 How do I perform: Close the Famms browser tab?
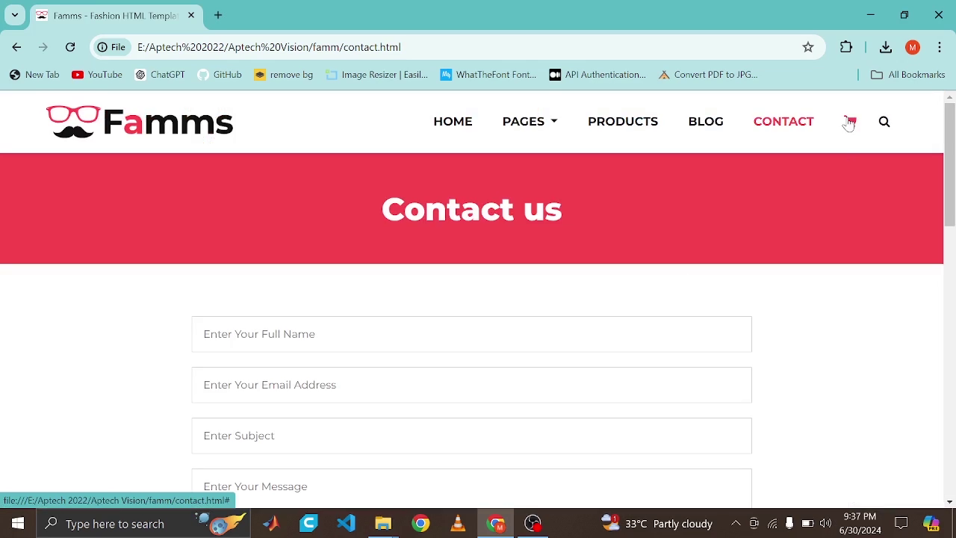(191, 15)
